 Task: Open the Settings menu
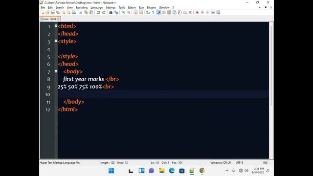[x=111, y=8]
